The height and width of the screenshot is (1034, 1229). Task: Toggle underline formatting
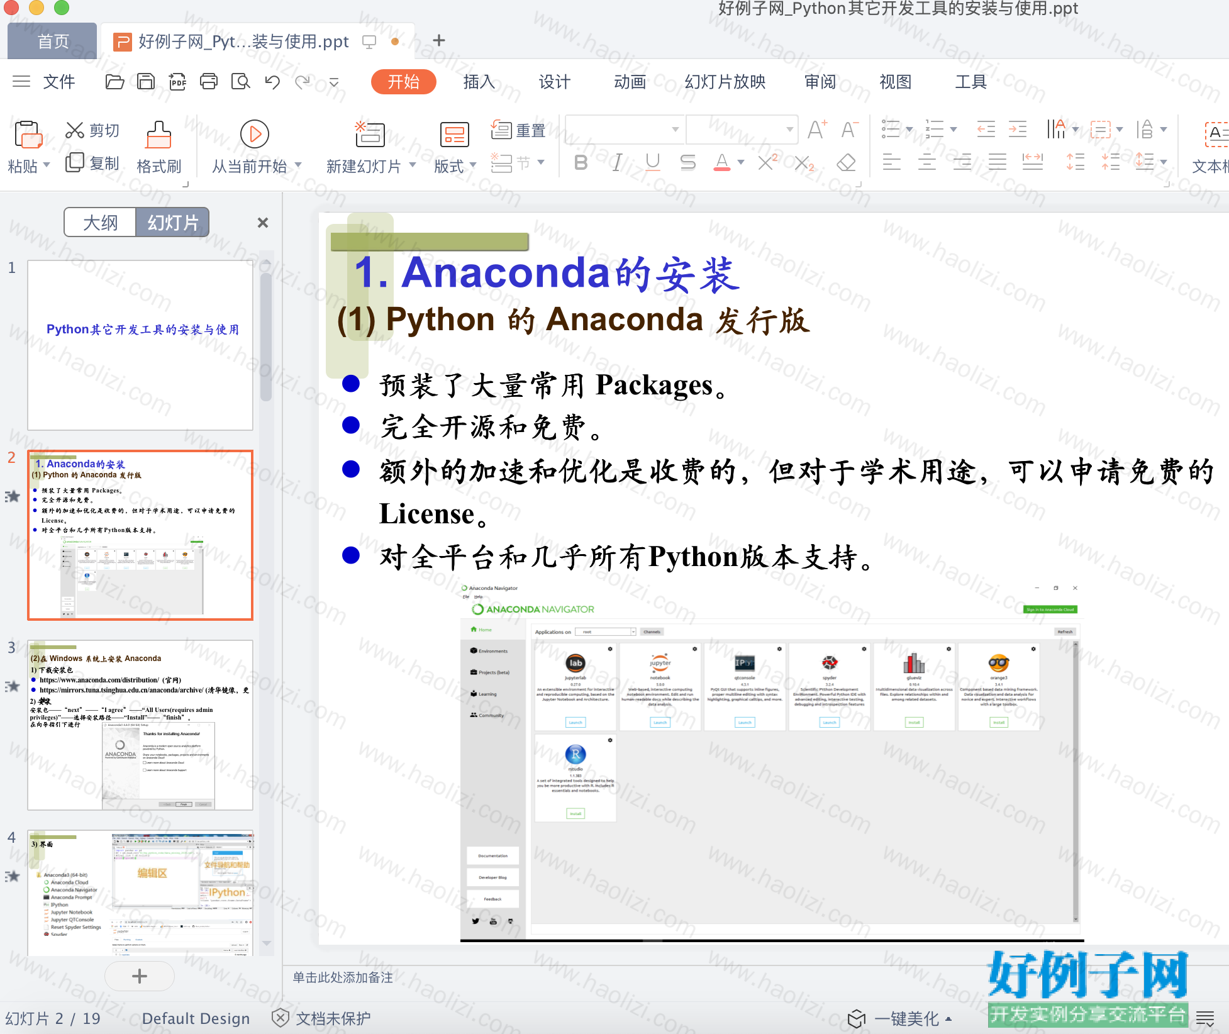pos(653,163)
